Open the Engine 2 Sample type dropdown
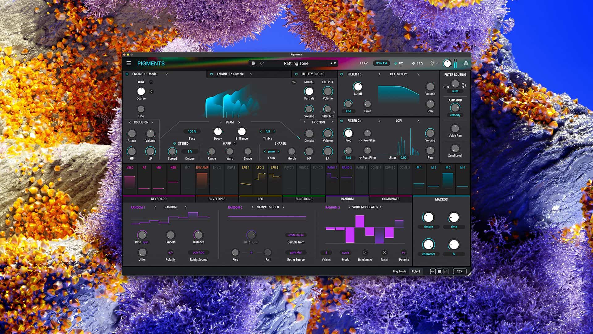The width and height of the screenshot is (593, 334). pyautogui.click(x=251, y=74)
